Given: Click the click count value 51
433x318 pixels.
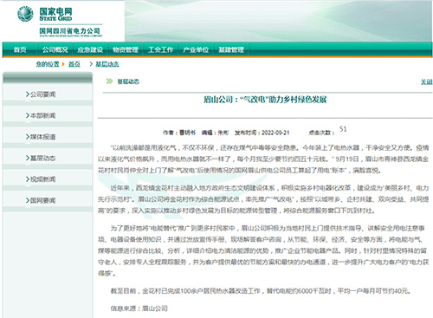Looking at the screenshot, I should [x=343, y=129].
